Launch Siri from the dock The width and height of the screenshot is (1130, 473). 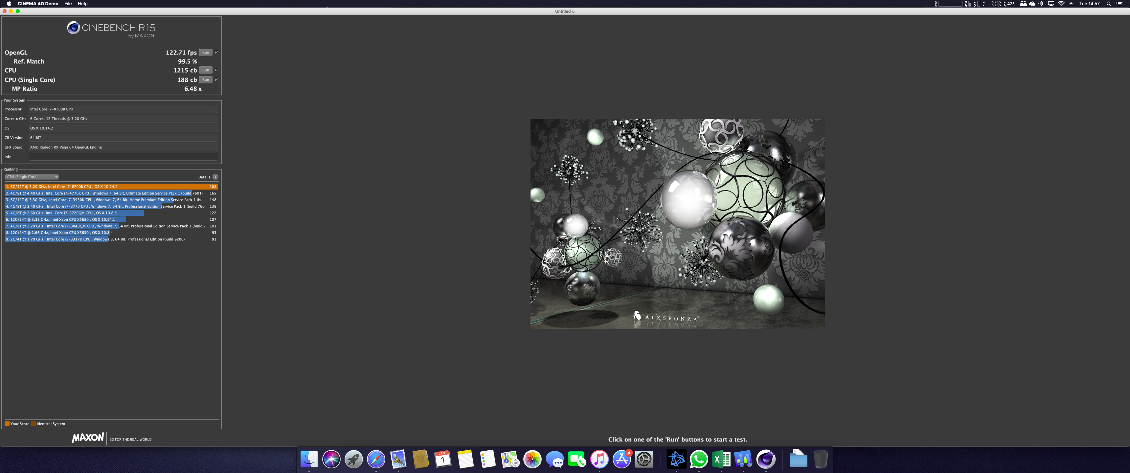coord(331,460)
